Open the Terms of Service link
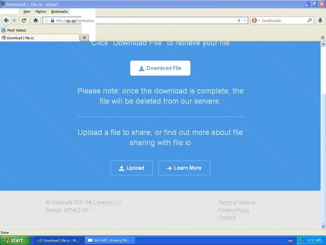Screen dimensions: 326x245 237,203
